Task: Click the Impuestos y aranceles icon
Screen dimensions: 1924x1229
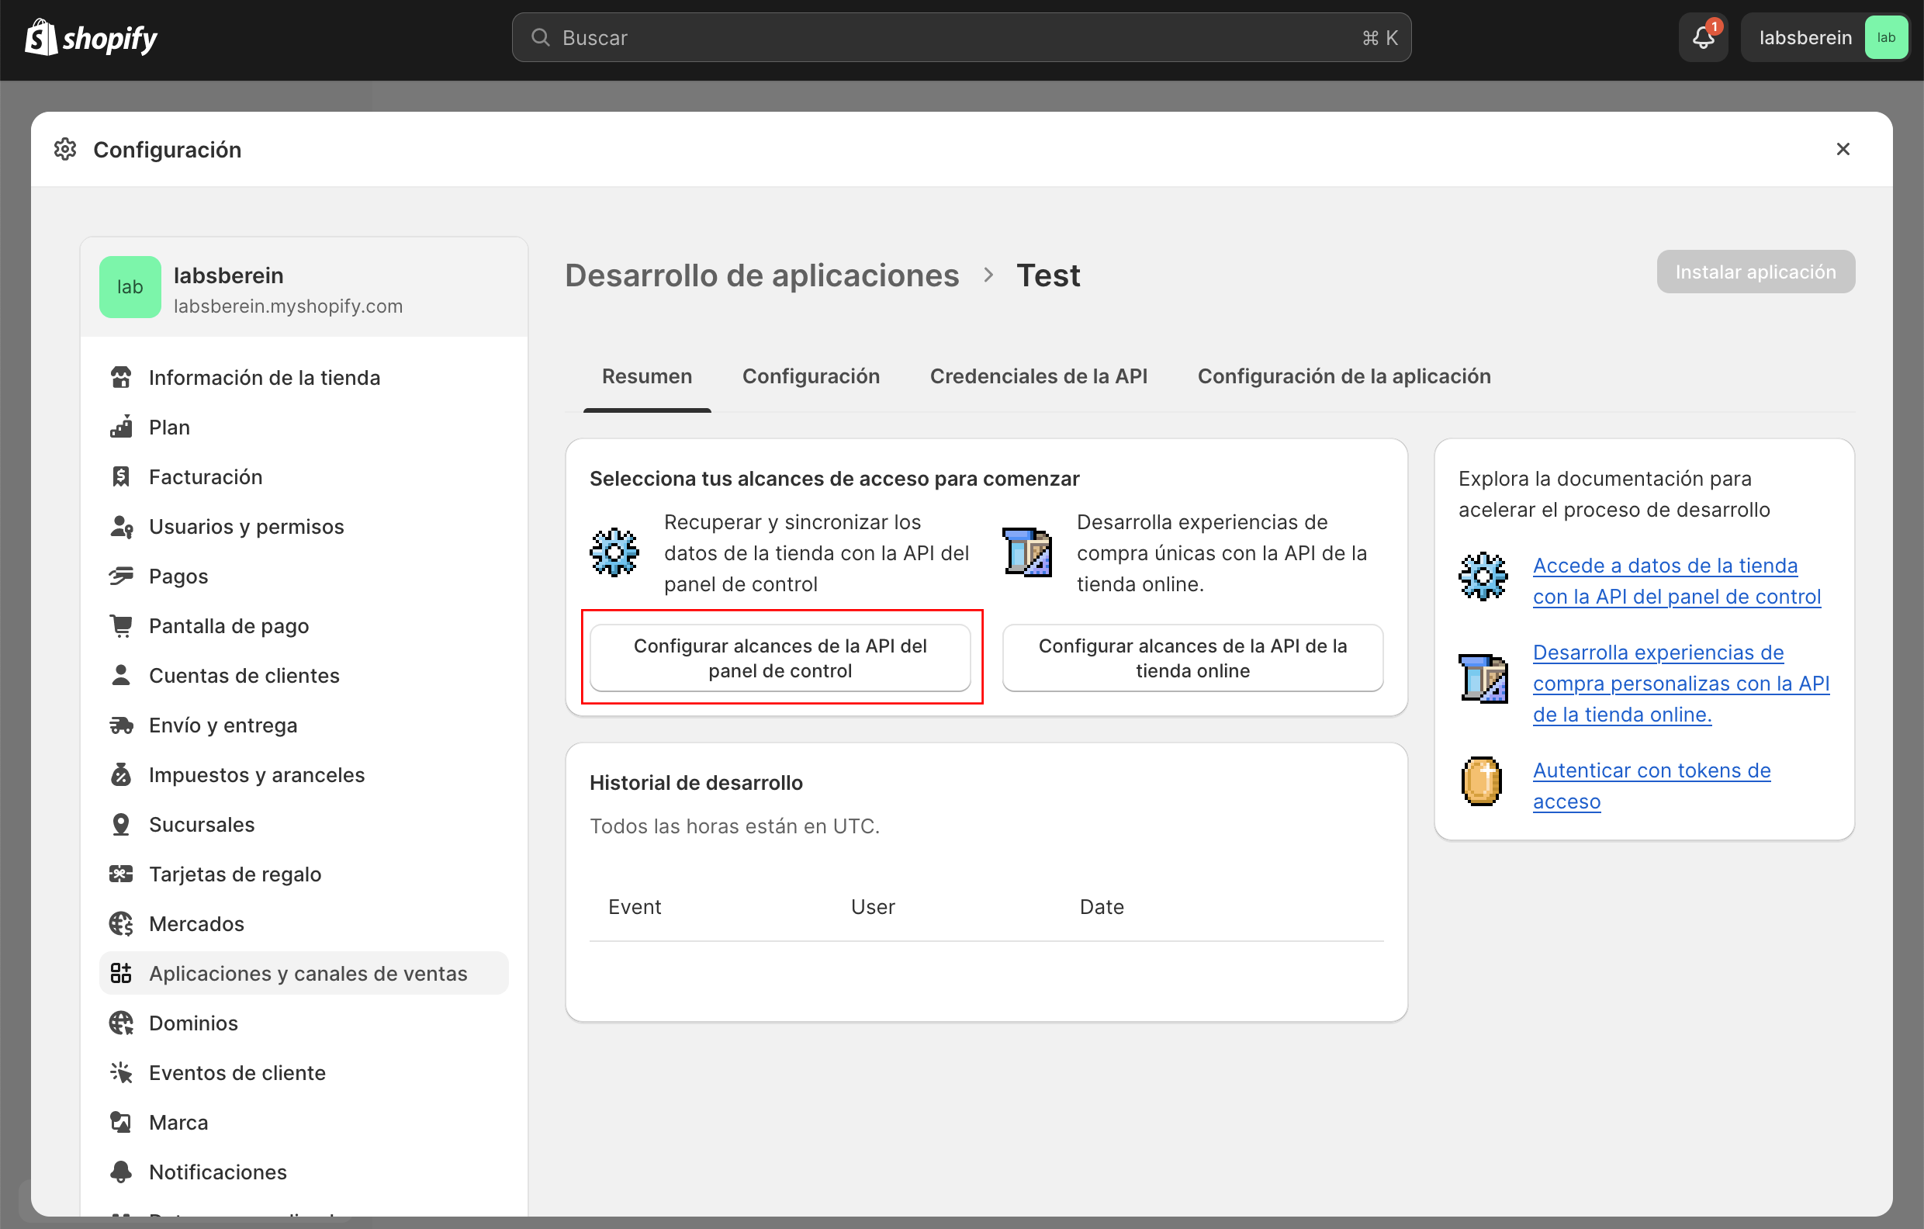Action: pos(121,774)
